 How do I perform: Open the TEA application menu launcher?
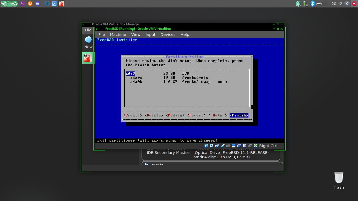9,4
